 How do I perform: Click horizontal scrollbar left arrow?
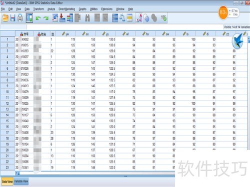click(16, 173)
